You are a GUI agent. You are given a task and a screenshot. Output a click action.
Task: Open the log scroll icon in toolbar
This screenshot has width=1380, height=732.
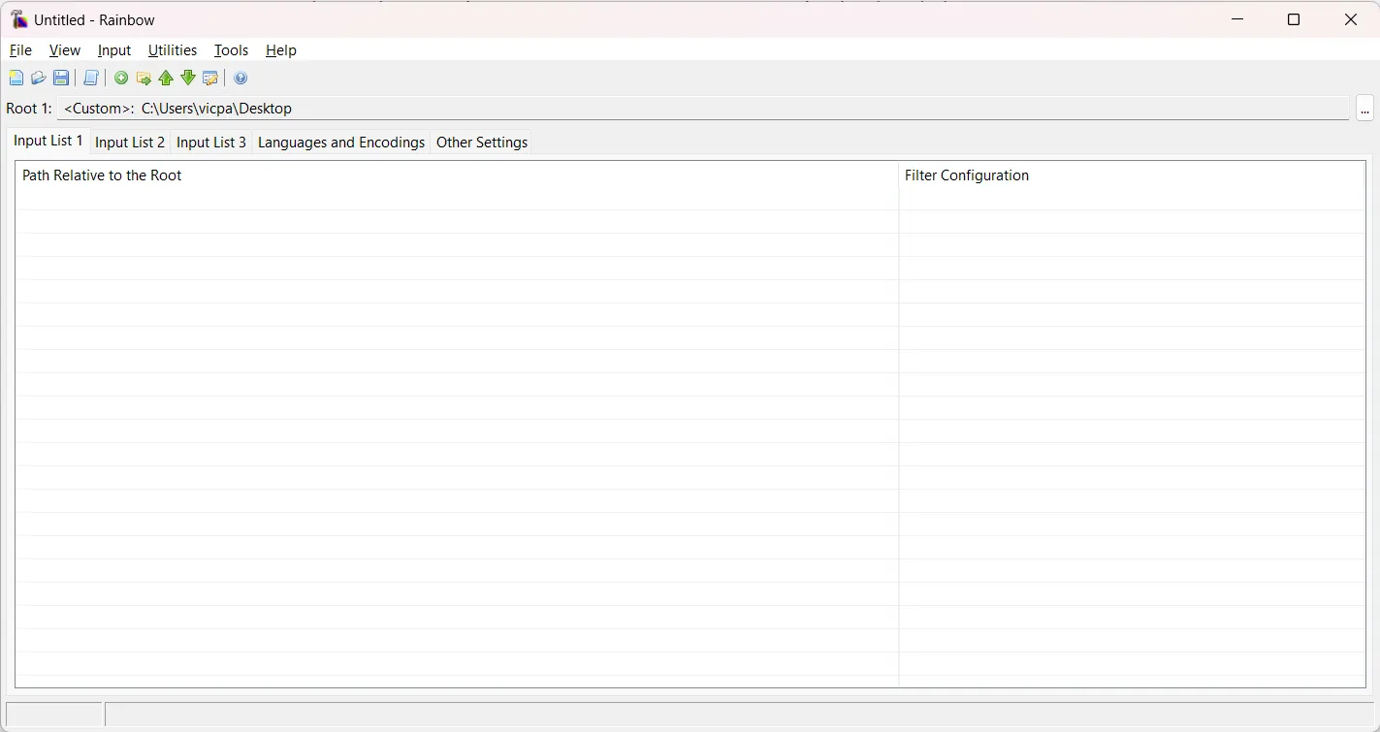pyautogui.click(x=91, y=79)
